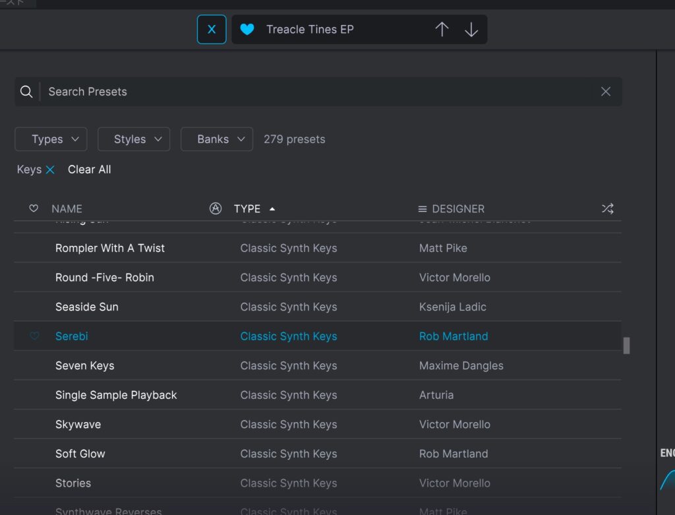Go to previous preset with up arrow
Screen dimensions: 675x515
pos(442,30)
